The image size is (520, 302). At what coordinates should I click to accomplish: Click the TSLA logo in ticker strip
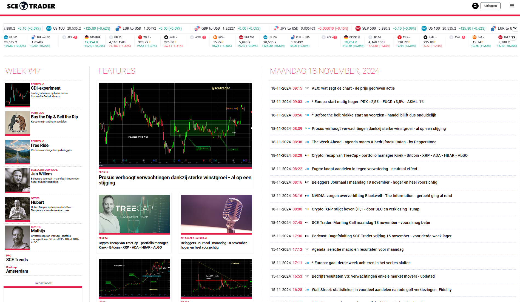pos(140,37)
